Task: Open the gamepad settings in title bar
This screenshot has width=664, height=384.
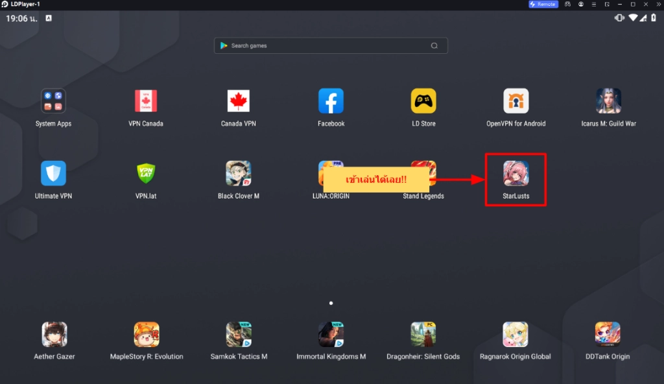Action: (567, 5)
